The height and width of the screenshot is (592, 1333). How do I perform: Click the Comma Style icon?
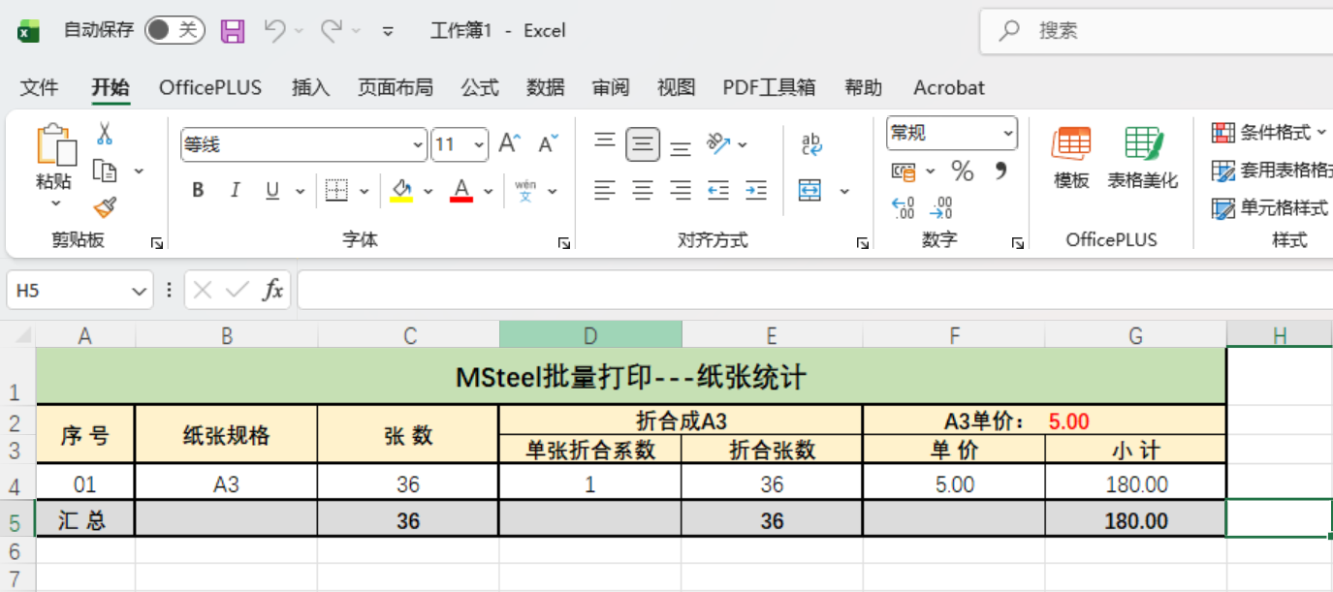point(1000,171)
